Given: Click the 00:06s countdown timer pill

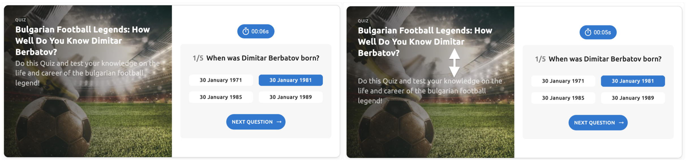Looking at the screenshot, I should [x=256, y=31].
